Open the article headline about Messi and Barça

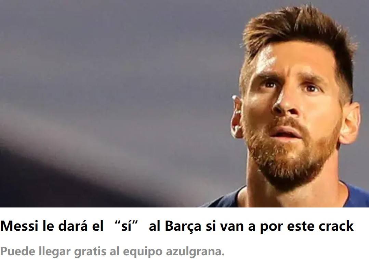pos(177,226)
